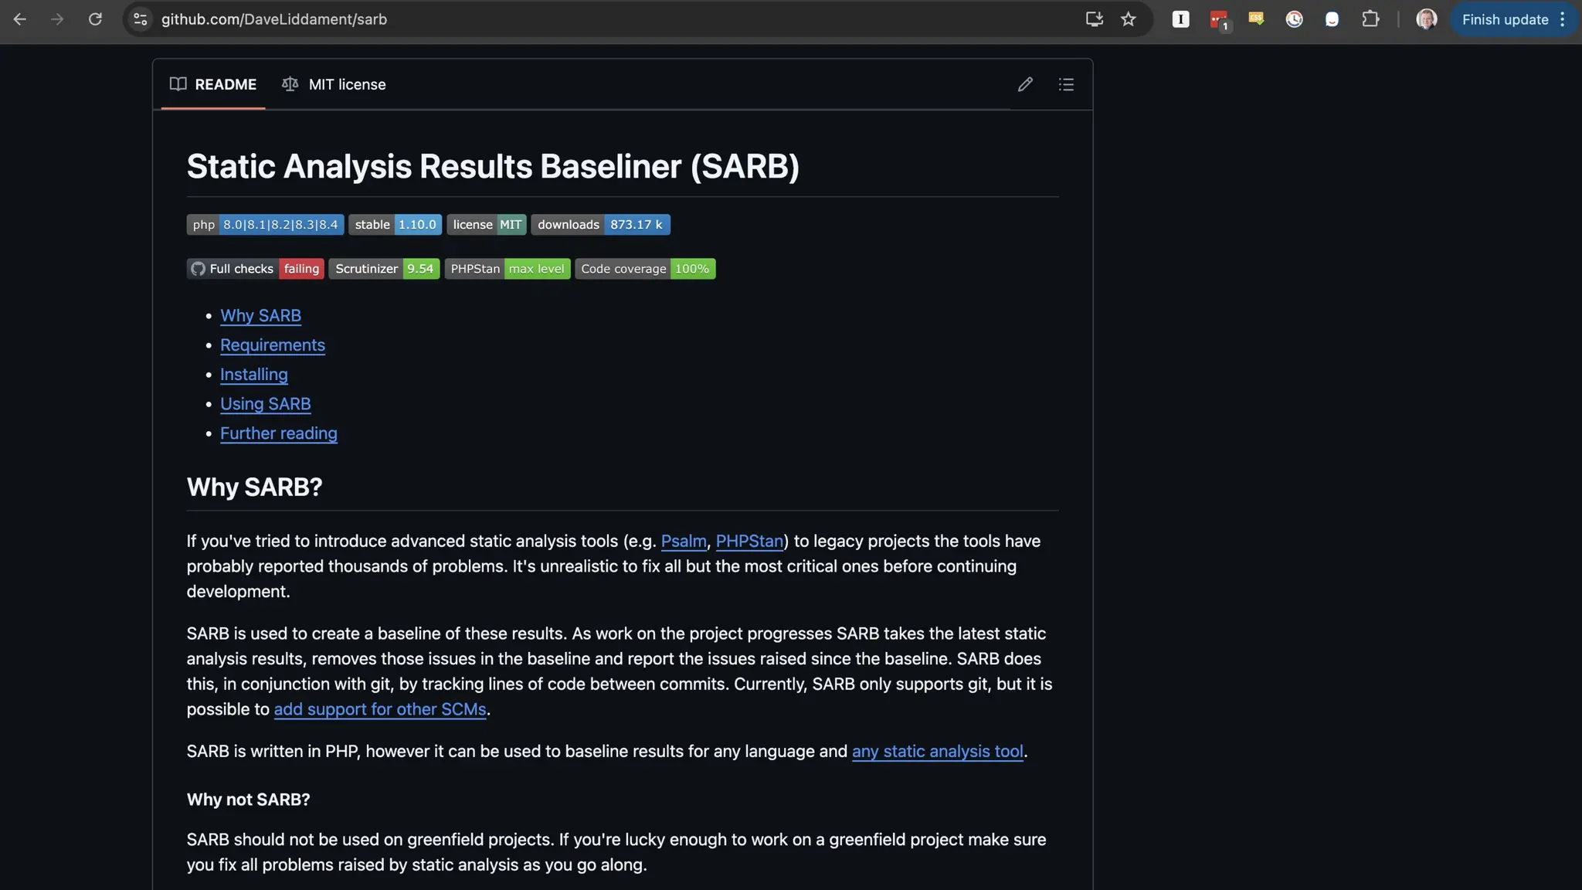Open 'any static analysis tool' link

tap(938, 751)
